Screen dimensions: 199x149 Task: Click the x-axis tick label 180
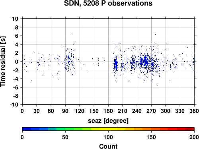[x=108, y=111]
